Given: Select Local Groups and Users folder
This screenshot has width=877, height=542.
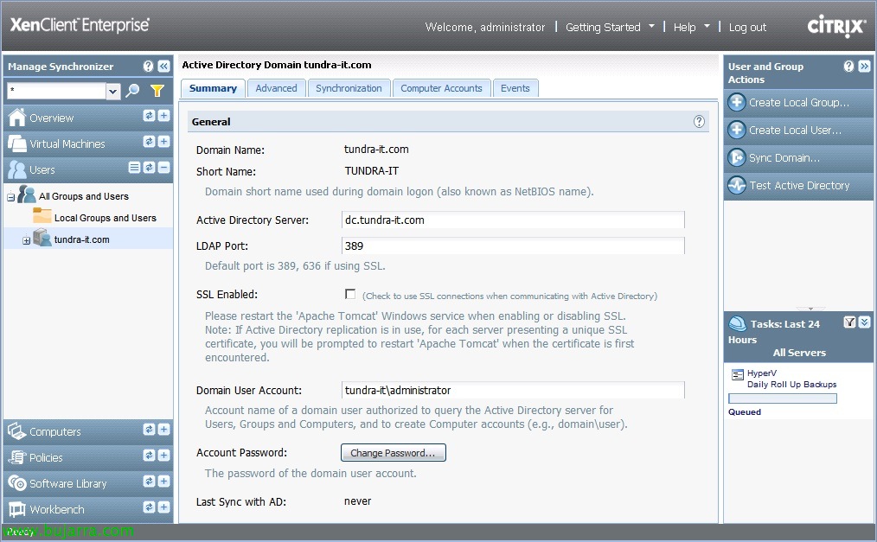Looking at the screenshot, I should tap(106, 218).
